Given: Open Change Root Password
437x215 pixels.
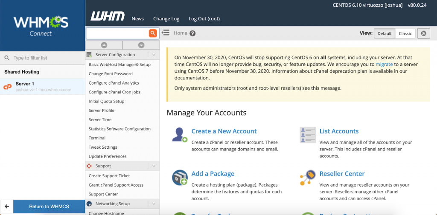Looking at the screenshot, I should point(111,74).
